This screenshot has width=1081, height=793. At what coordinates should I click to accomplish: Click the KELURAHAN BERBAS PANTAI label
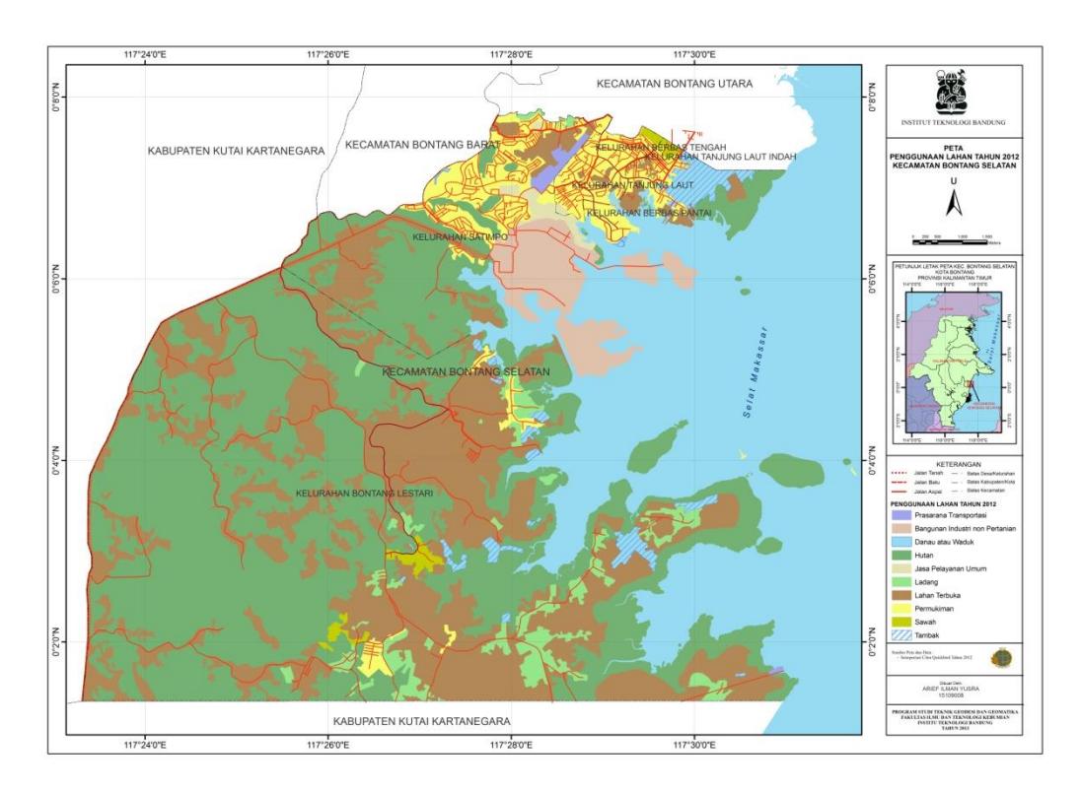(x=649, y=214)
